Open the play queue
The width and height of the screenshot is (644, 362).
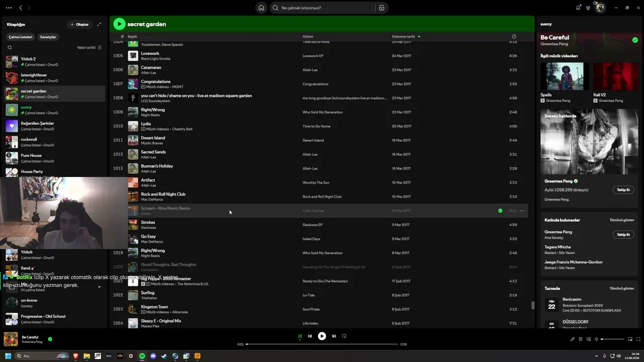coord(580,339)
